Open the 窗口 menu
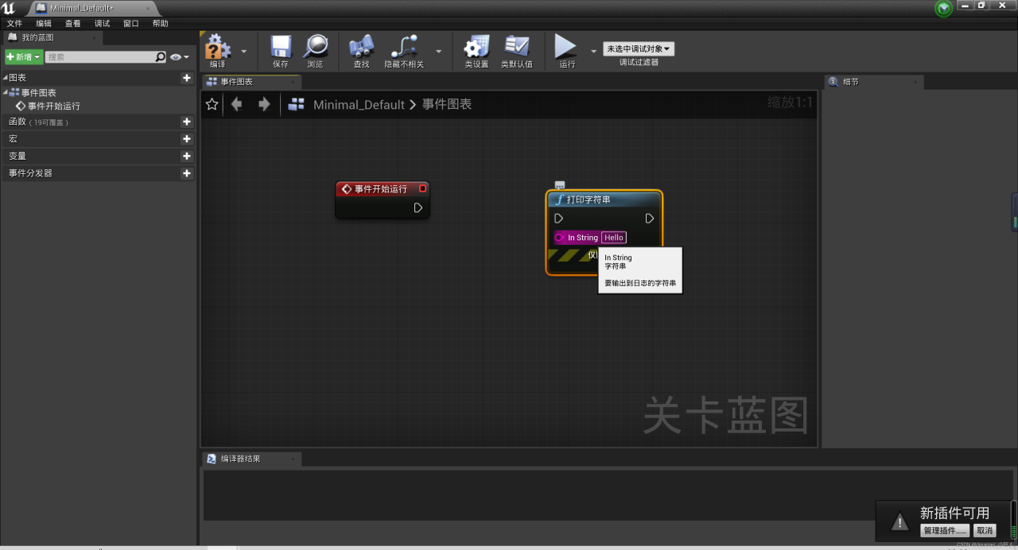Image resolution: width=1018 pixels, height=550 pixels. point(131,24)
